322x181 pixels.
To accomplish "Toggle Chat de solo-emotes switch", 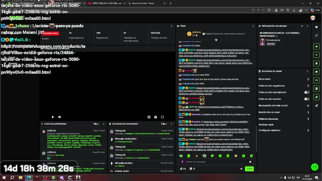I will tap(307, 99).
